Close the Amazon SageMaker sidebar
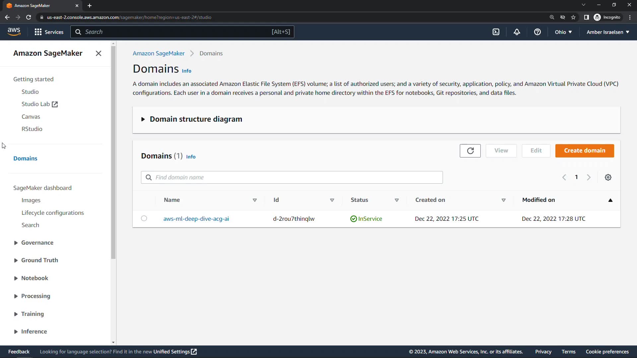637x358 pixels. tap(98, 53)
